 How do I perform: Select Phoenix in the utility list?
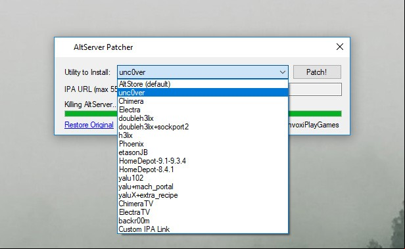click(x=202, y=144)
